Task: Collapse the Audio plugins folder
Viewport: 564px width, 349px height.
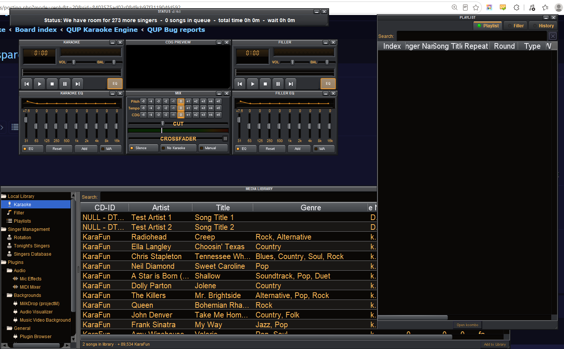Action: tap(10, 270)
